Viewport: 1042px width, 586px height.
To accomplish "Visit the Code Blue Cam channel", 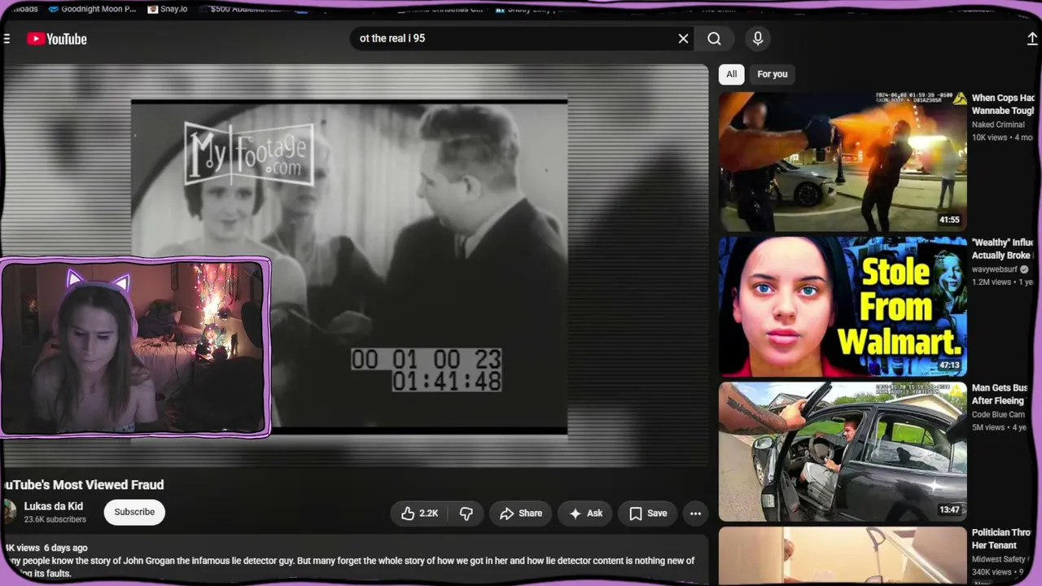I will (1000, 414).
